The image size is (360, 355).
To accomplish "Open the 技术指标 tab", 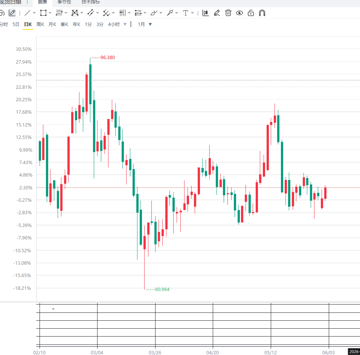I will (91, 2).
